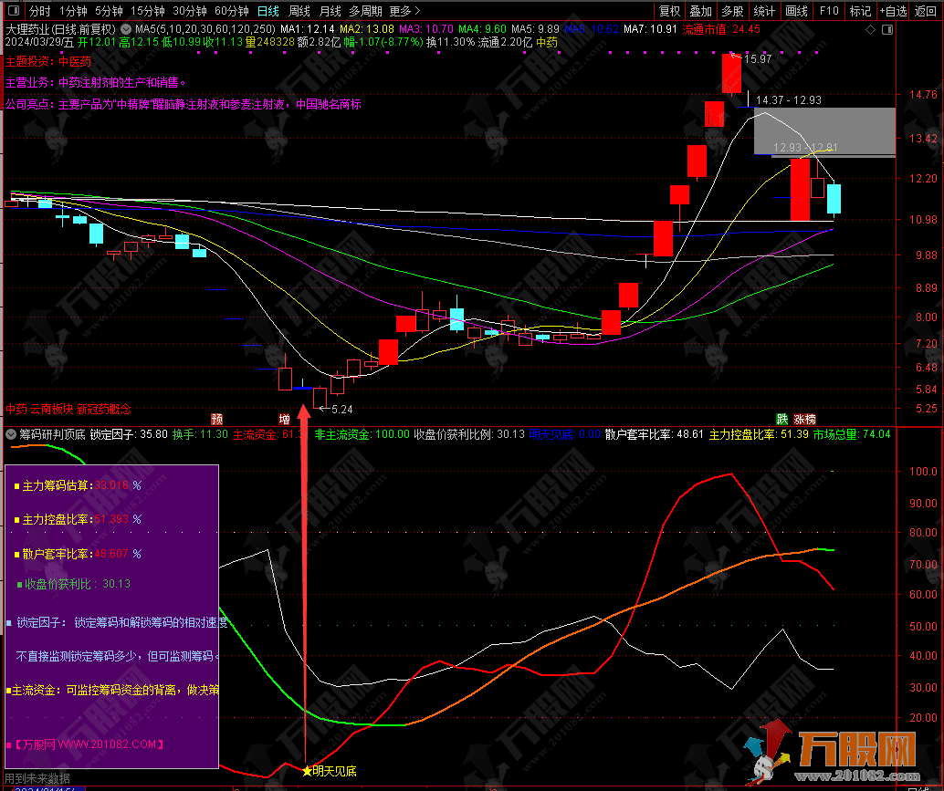Click the 返回 back button
This screenshot has height=791, width=944.
click(x=926, y=11)
